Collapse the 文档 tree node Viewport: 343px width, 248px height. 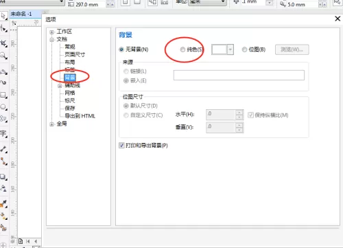click(x=51, y=40)
